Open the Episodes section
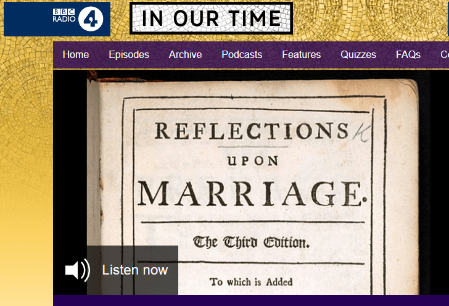Screen dimensions: 449x306 click(x=129, y=54)
